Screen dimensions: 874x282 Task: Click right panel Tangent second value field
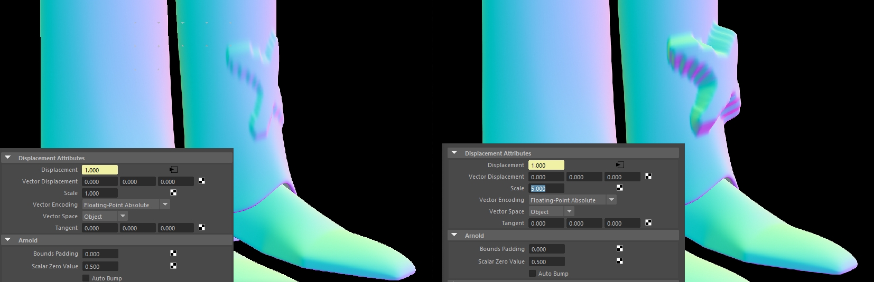tap(584, 223)
